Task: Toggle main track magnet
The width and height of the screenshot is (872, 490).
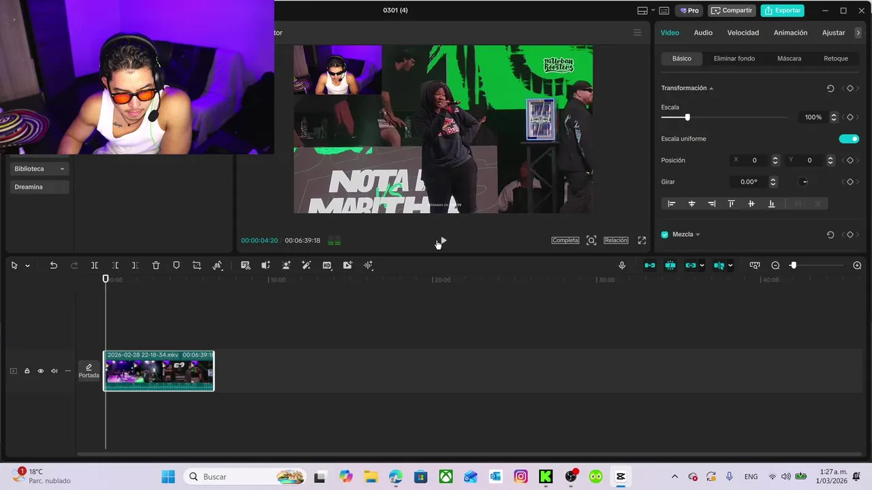Action: 650,265
